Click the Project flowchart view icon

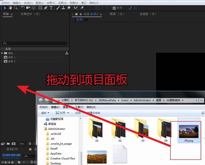point(67,53)
